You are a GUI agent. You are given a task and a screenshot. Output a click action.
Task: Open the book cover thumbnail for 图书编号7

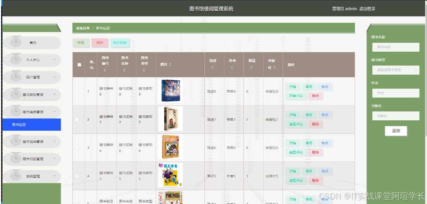pos(170,119)
